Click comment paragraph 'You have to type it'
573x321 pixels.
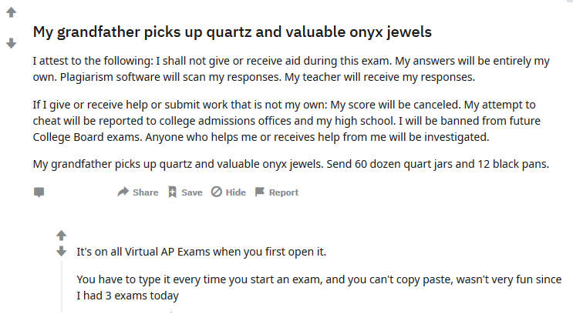tap(319, 287)
